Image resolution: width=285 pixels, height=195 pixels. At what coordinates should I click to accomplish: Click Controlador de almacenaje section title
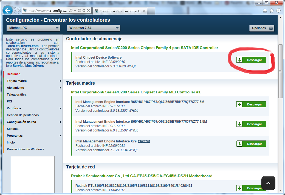pyautogui.click(x=94, y=39)
